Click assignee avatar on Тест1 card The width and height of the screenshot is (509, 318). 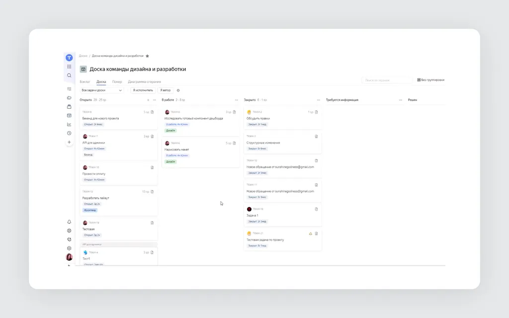(85, 252)
